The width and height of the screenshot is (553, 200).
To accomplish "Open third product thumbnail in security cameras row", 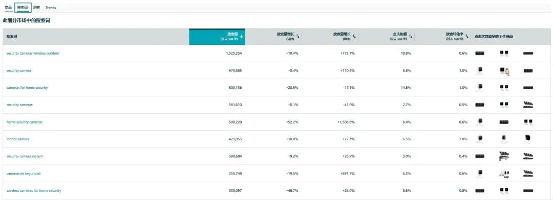I will (x=528, y=105).
